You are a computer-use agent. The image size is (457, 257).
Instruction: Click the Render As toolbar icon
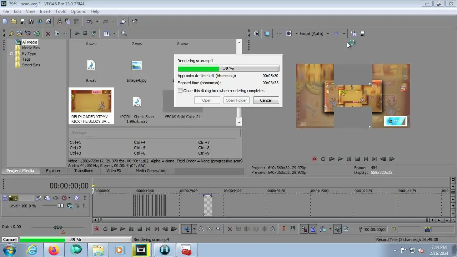click(40, 21)
